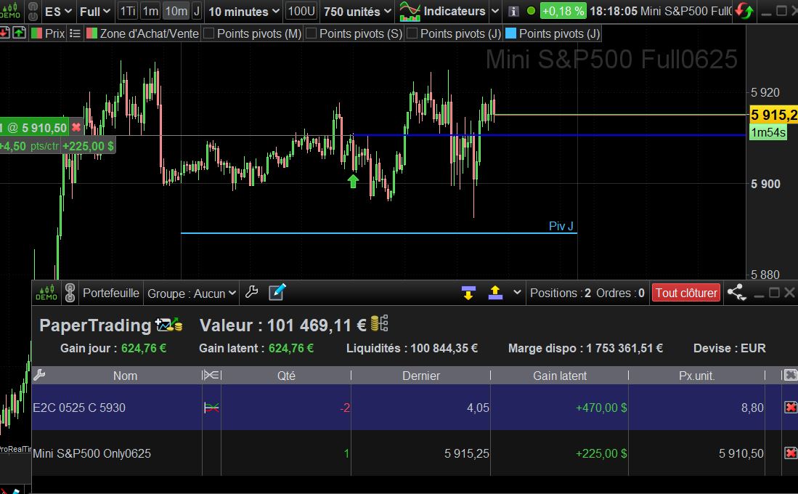
Task: Open the 750 unités dropdown
Action: coord(357,11)
